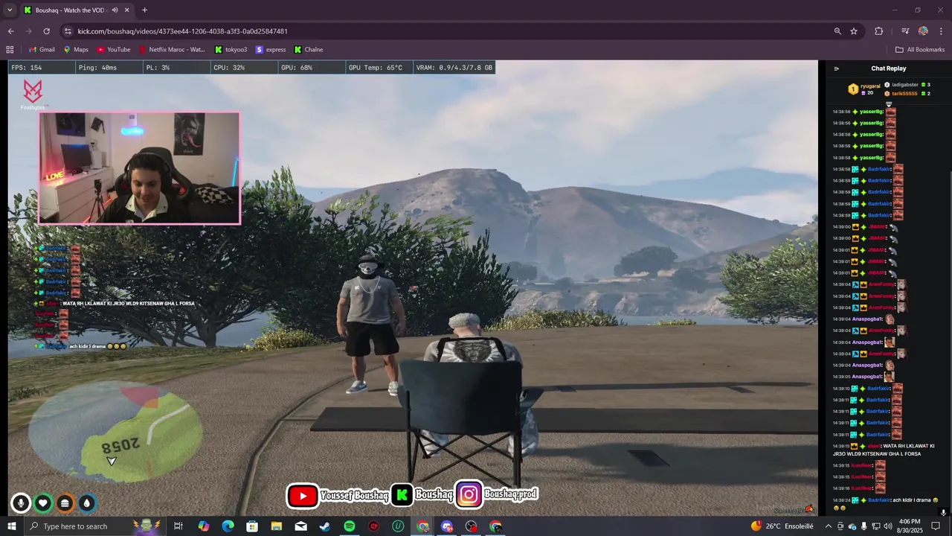
Task: Close the Boushaq VOD tab
Action: tap(126, 10)
